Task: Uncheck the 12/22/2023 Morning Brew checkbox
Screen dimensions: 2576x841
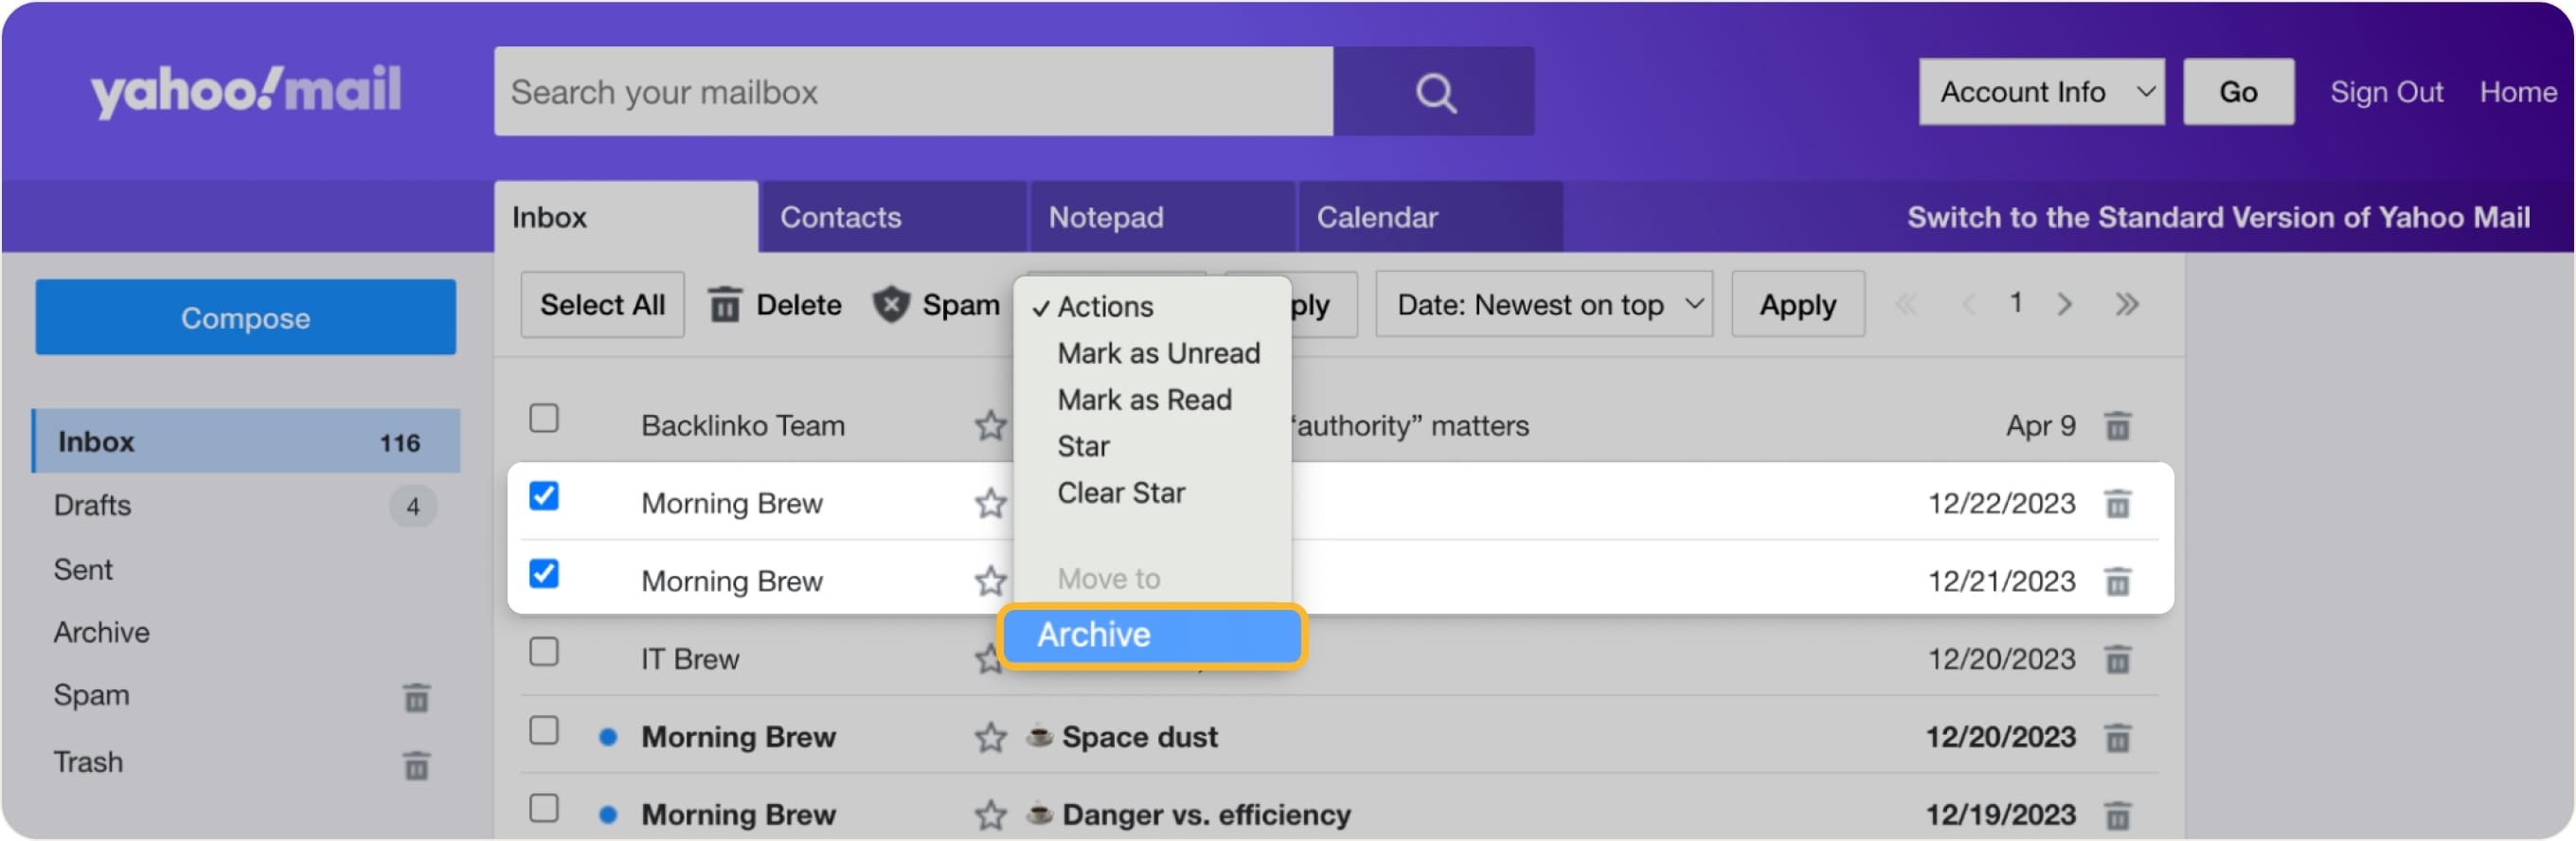Action: pyautogui.click(x=544, y=496)
